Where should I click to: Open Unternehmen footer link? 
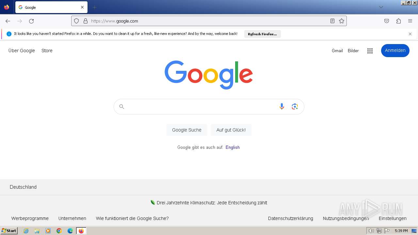coord(72,218)
